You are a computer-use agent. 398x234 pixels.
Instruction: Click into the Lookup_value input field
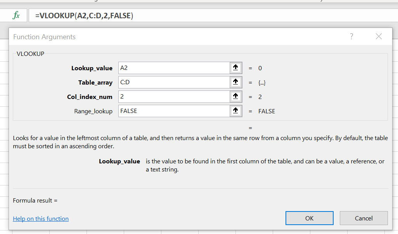click(174, 68)
